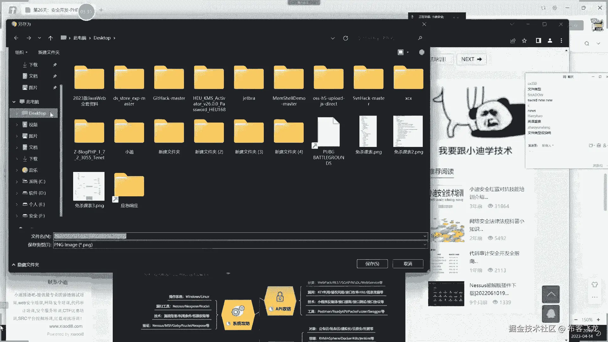The height and width of the screenshot is (342, 608).
Task: Expand the 软件 (D:) drive tree node
Action: [17, 193]
